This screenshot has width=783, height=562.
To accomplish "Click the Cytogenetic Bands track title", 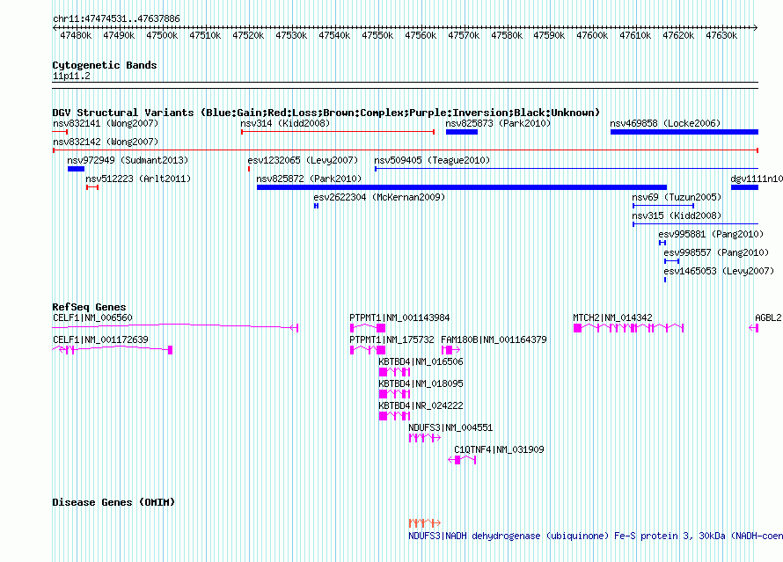I will 105,65.
